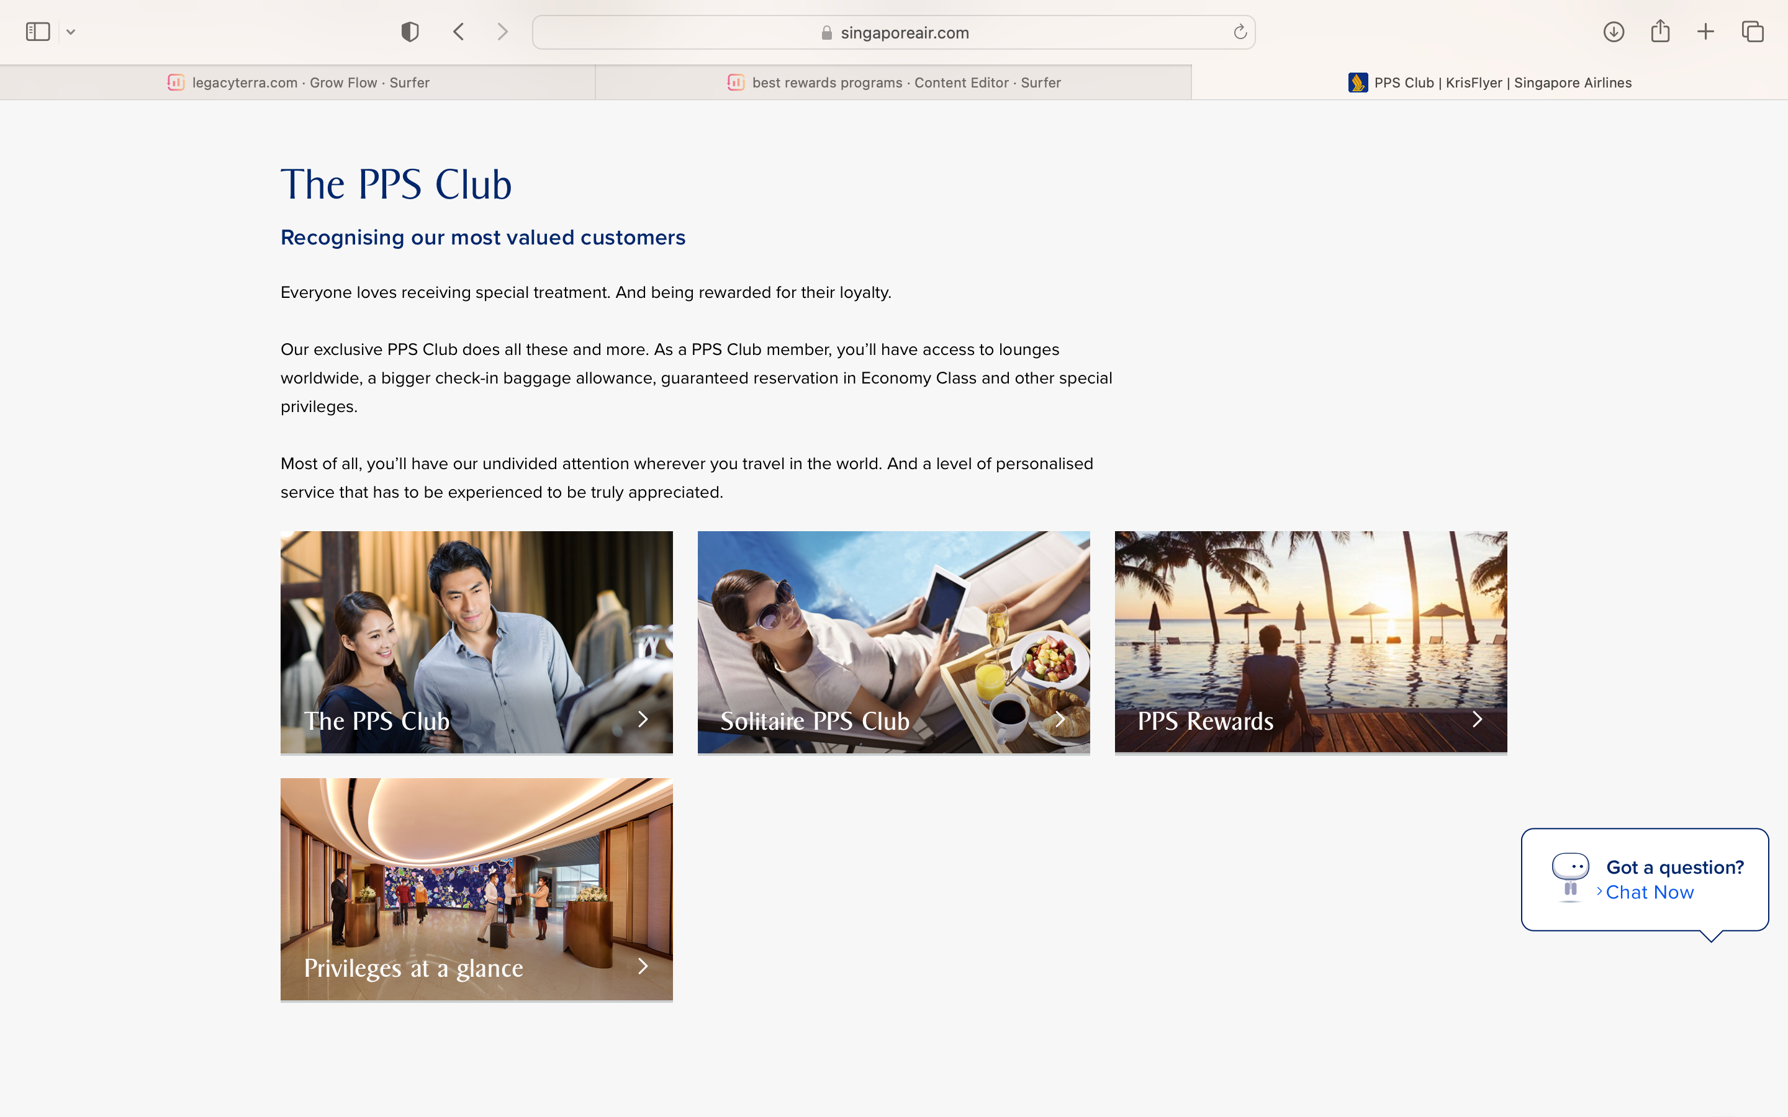Click the arrow on Solitaire PPS Club card
The image size is (1788, 1117).
click(x=1060, y=720)
